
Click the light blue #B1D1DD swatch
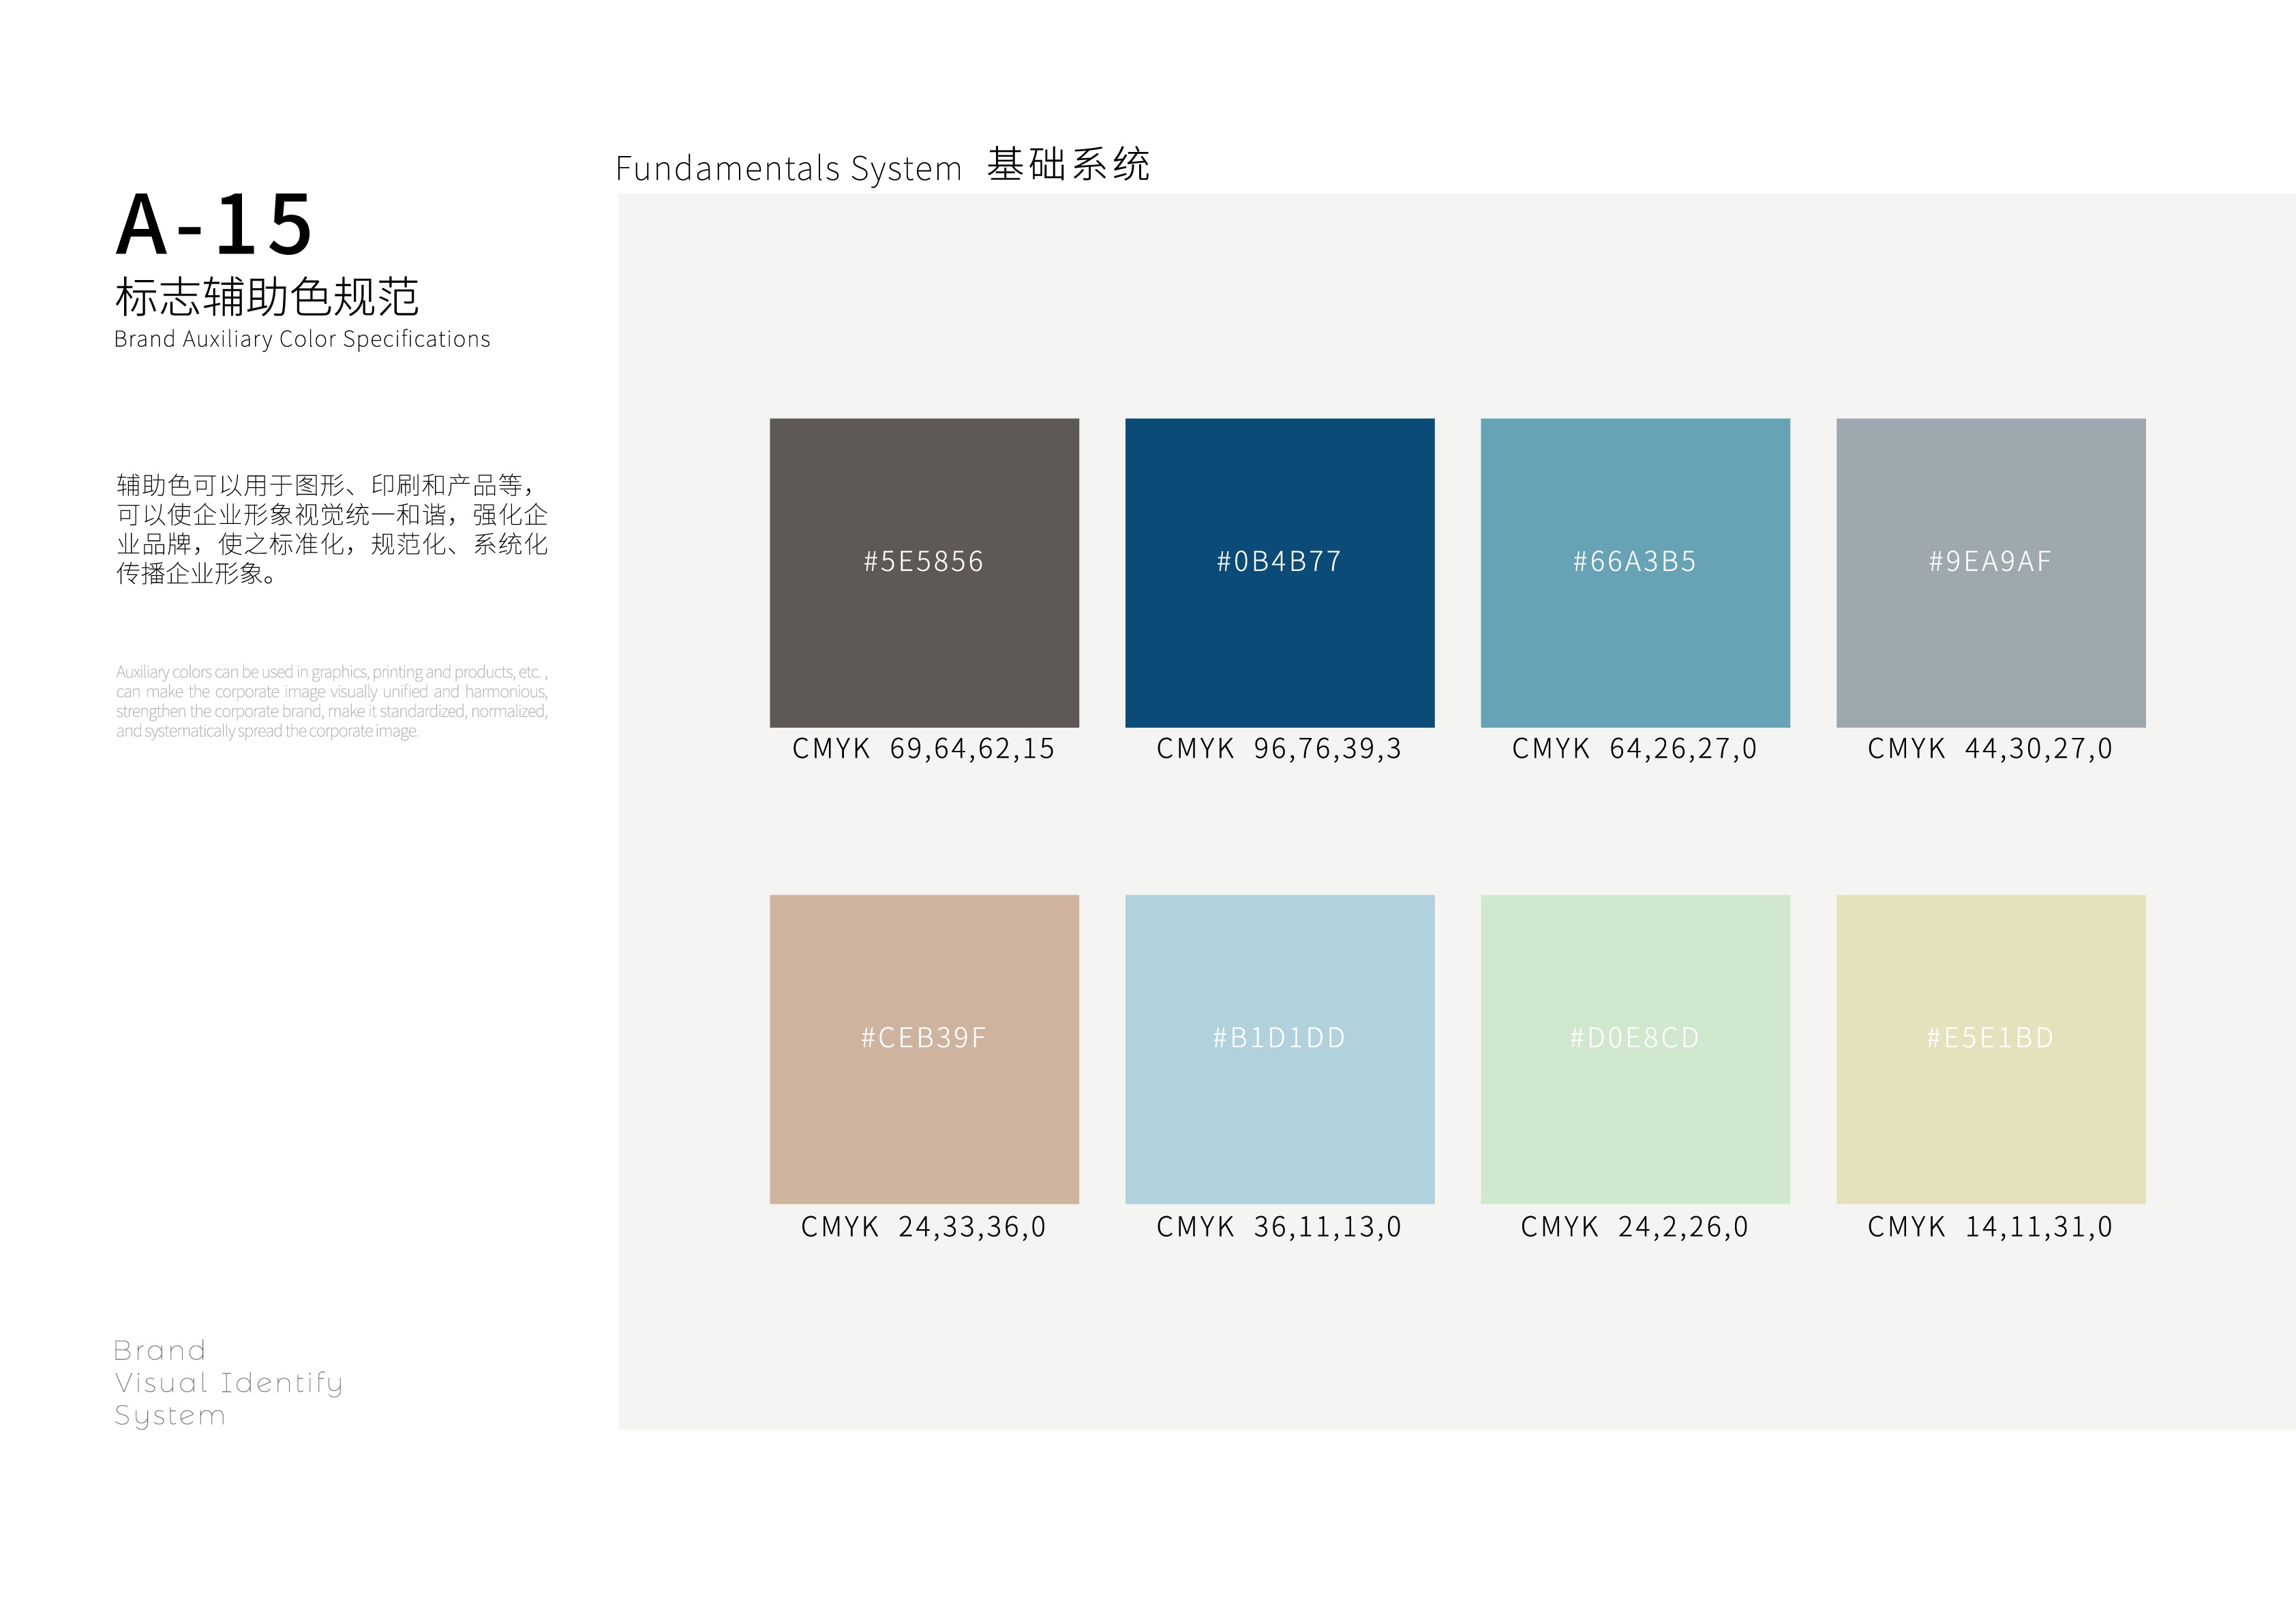click(1279, 1049)
